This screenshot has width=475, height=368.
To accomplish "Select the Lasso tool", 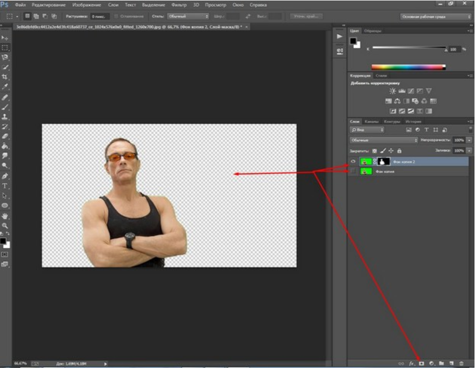I will click(x=5, y=57).
